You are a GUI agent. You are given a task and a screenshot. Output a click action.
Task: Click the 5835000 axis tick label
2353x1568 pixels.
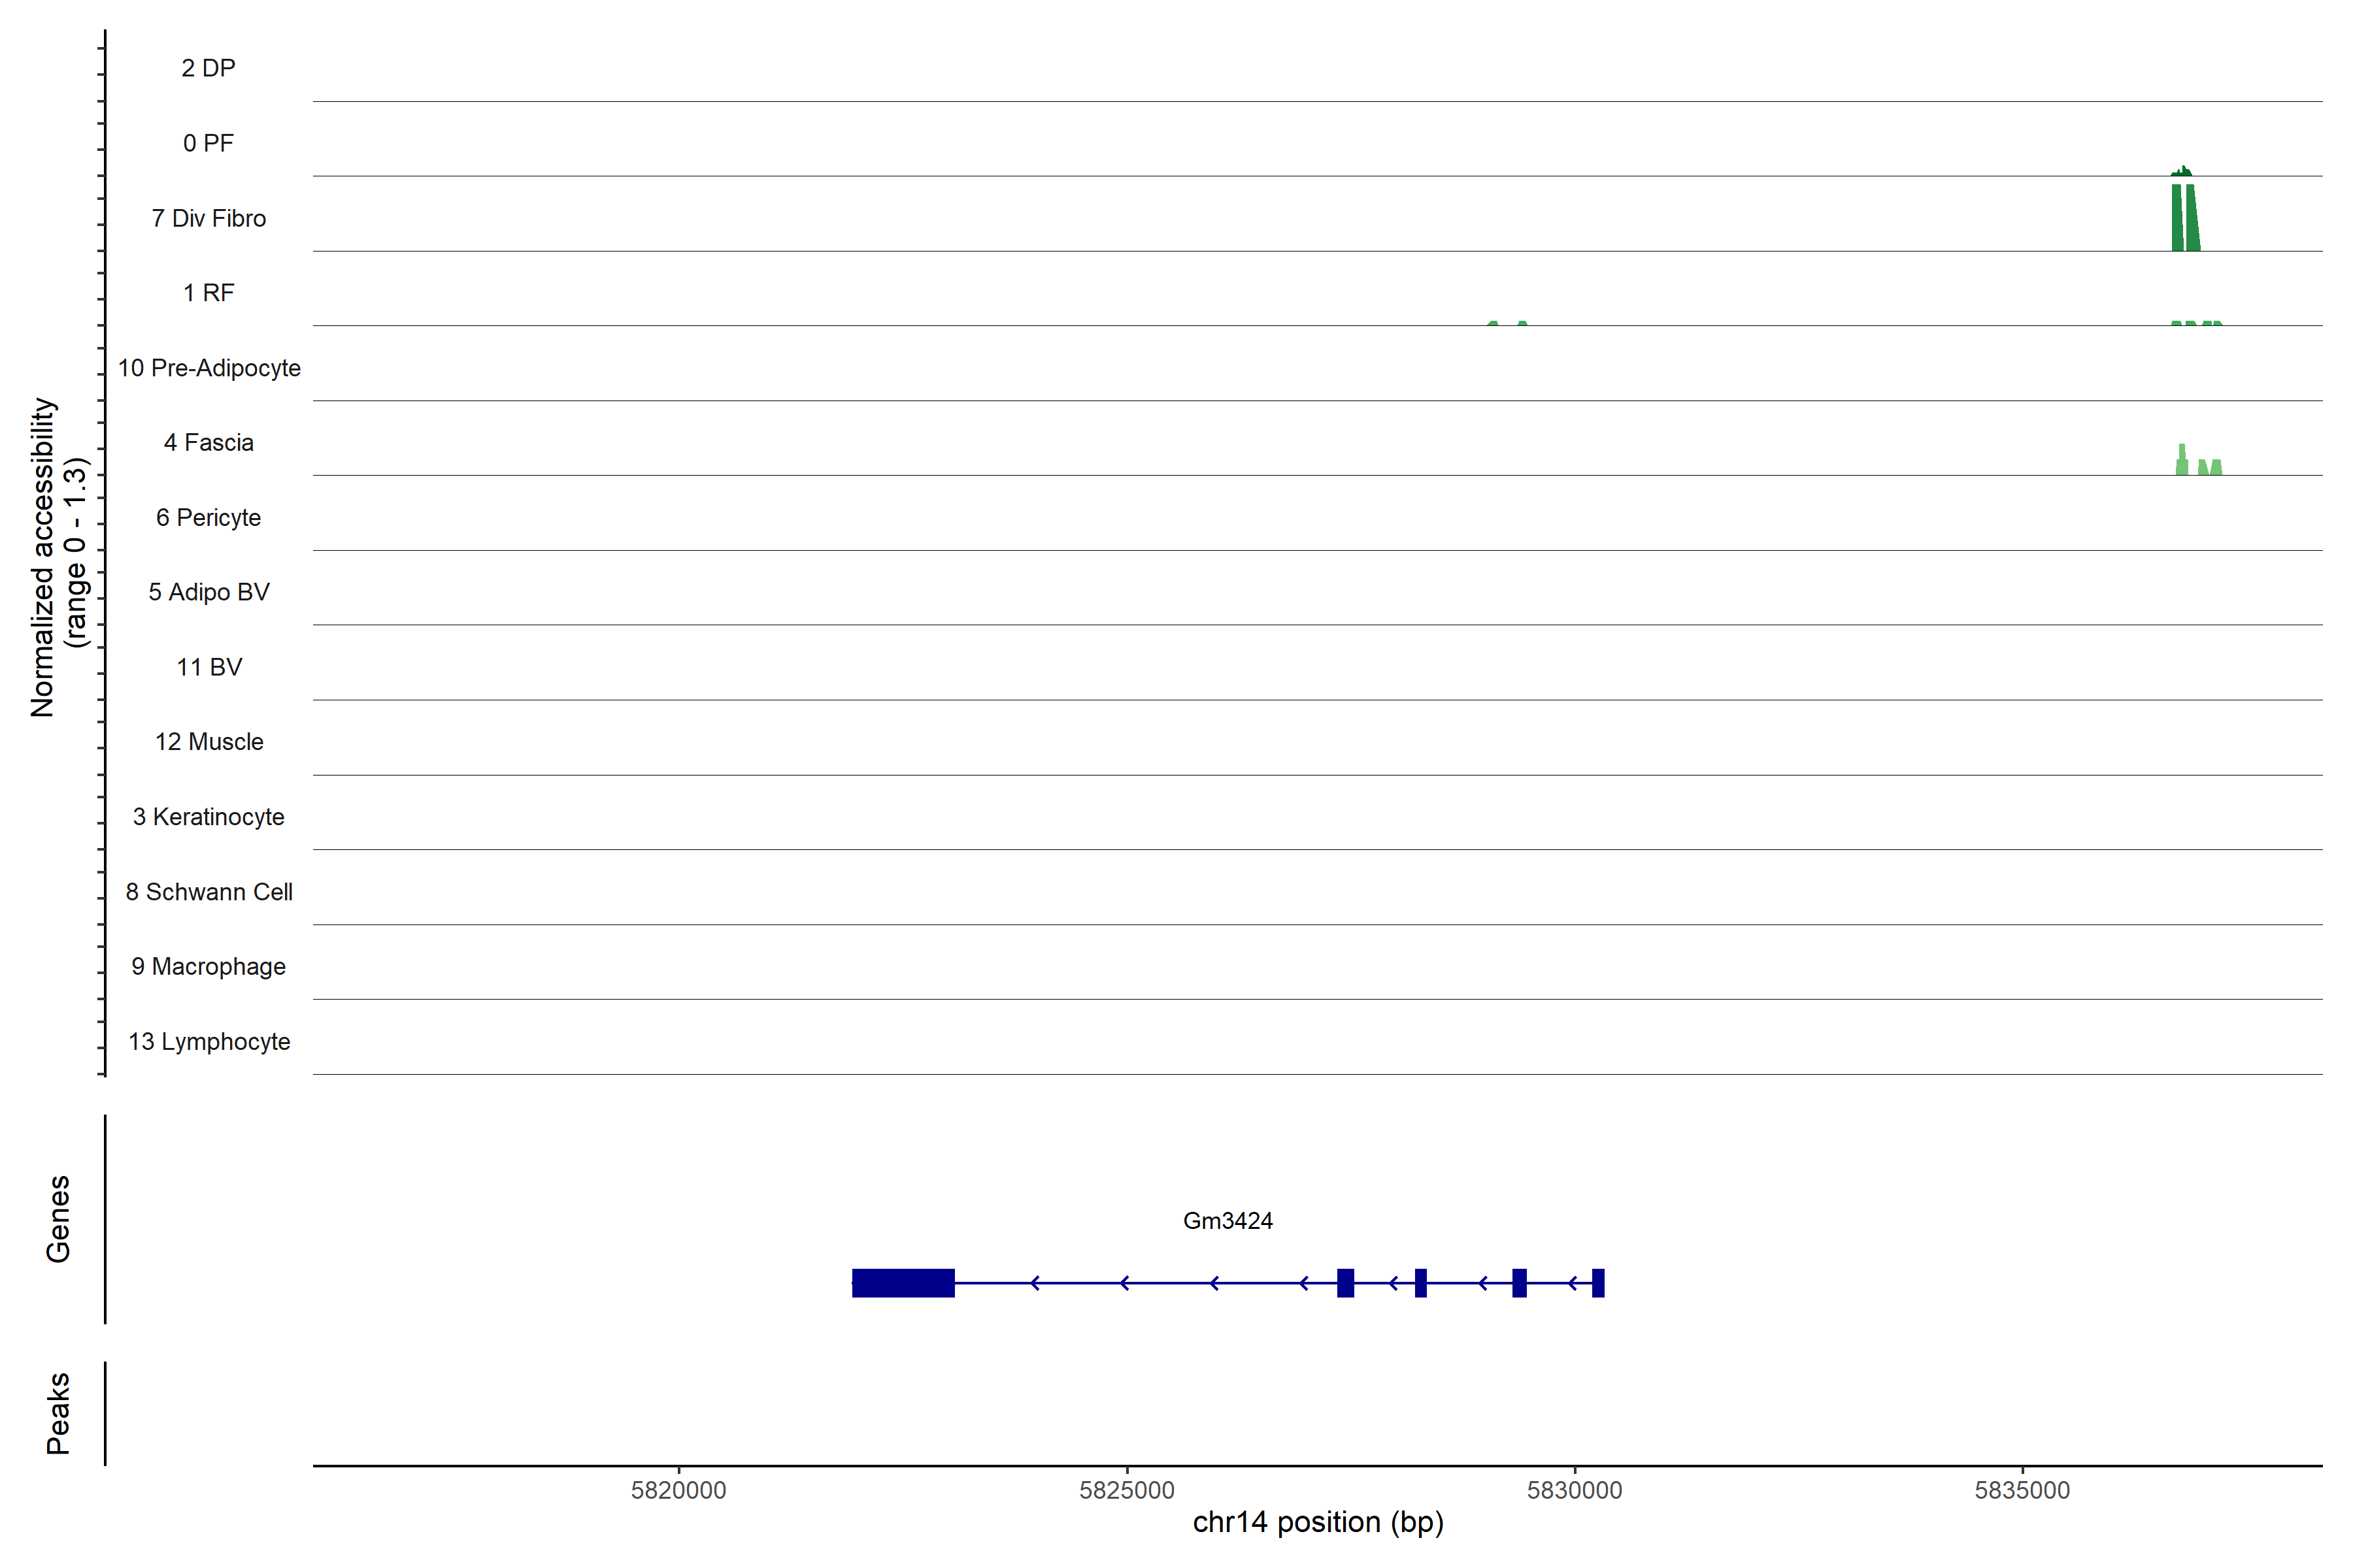(2022, 1490)
